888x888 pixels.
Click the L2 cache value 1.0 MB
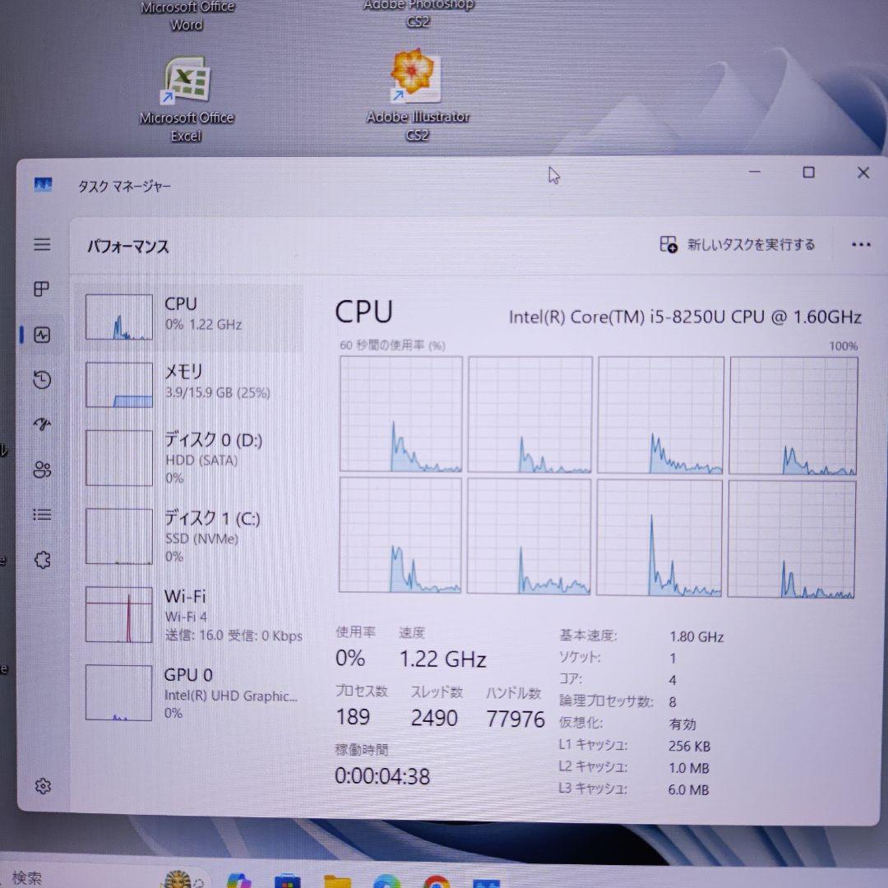point(689,768)
